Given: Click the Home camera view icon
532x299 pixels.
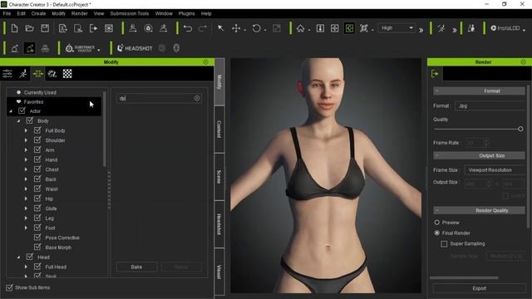Looking at the screenshot, I should pos(300,28).
